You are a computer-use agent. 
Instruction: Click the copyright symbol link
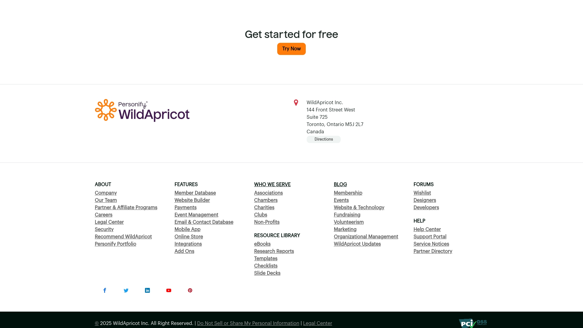(x=96, y=323)
